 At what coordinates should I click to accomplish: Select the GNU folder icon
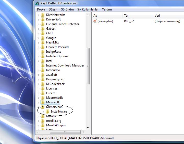pyautogui.click(x=43, y=33)
